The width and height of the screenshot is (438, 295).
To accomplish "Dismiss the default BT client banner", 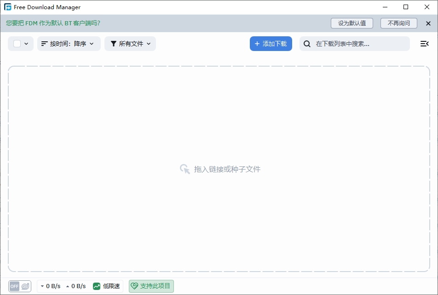I will tap(428, 23).
